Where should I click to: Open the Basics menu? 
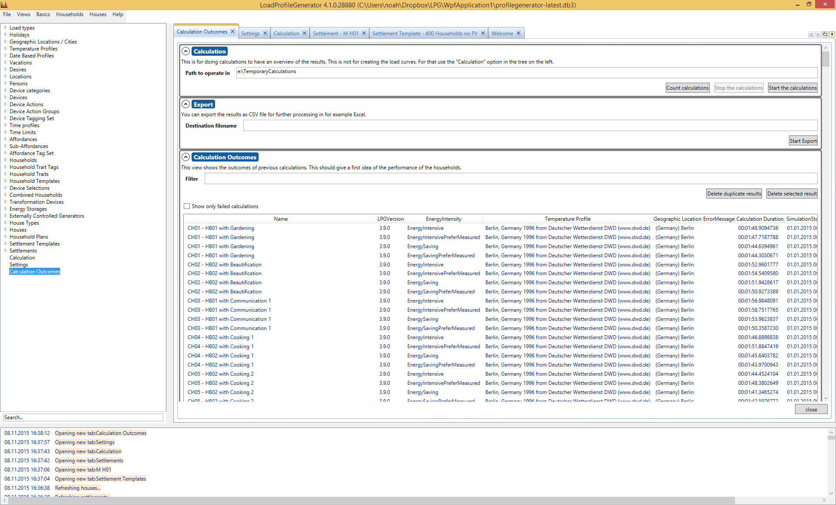pyautogui.click(x=43, y=14)
